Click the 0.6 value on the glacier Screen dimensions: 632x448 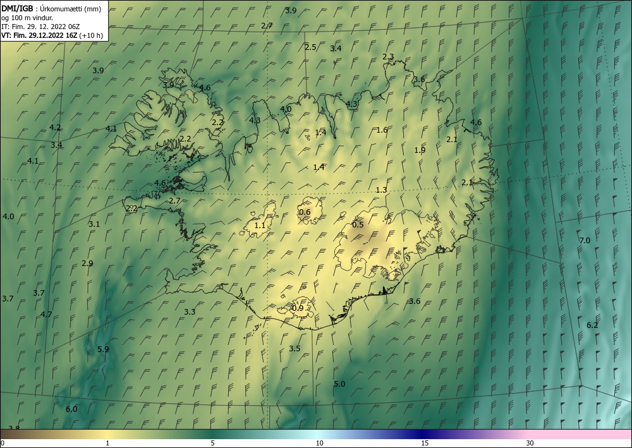click(305, 212)
